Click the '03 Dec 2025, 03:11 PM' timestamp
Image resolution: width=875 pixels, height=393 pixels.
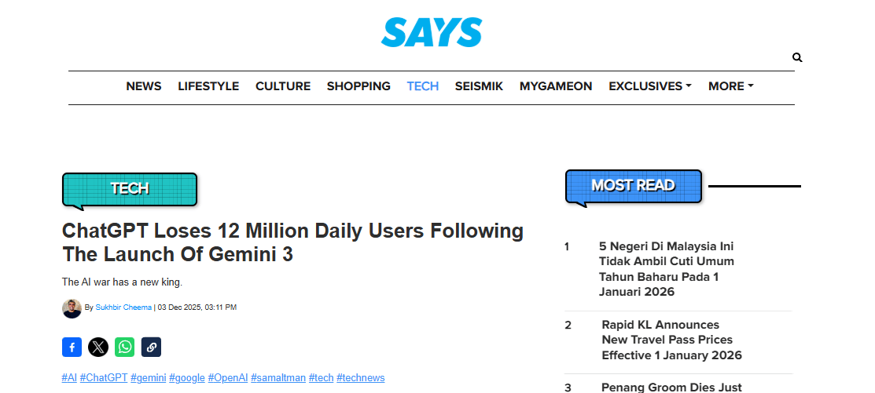(x=197, y=307)
